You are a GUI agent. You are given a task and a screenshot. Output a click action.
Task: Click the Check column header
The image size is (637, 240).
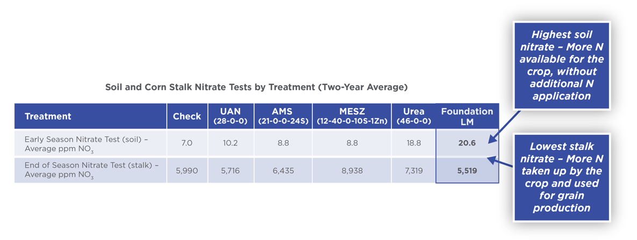(x=187, y=116)
